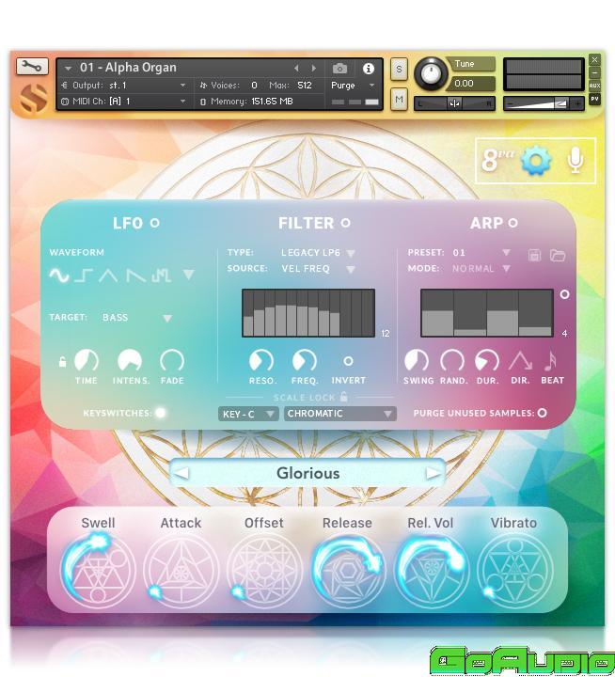The width and height of the screenshot is (615, 677).
Task: Open the Output st. 1 dropdown
Action: 124,86
